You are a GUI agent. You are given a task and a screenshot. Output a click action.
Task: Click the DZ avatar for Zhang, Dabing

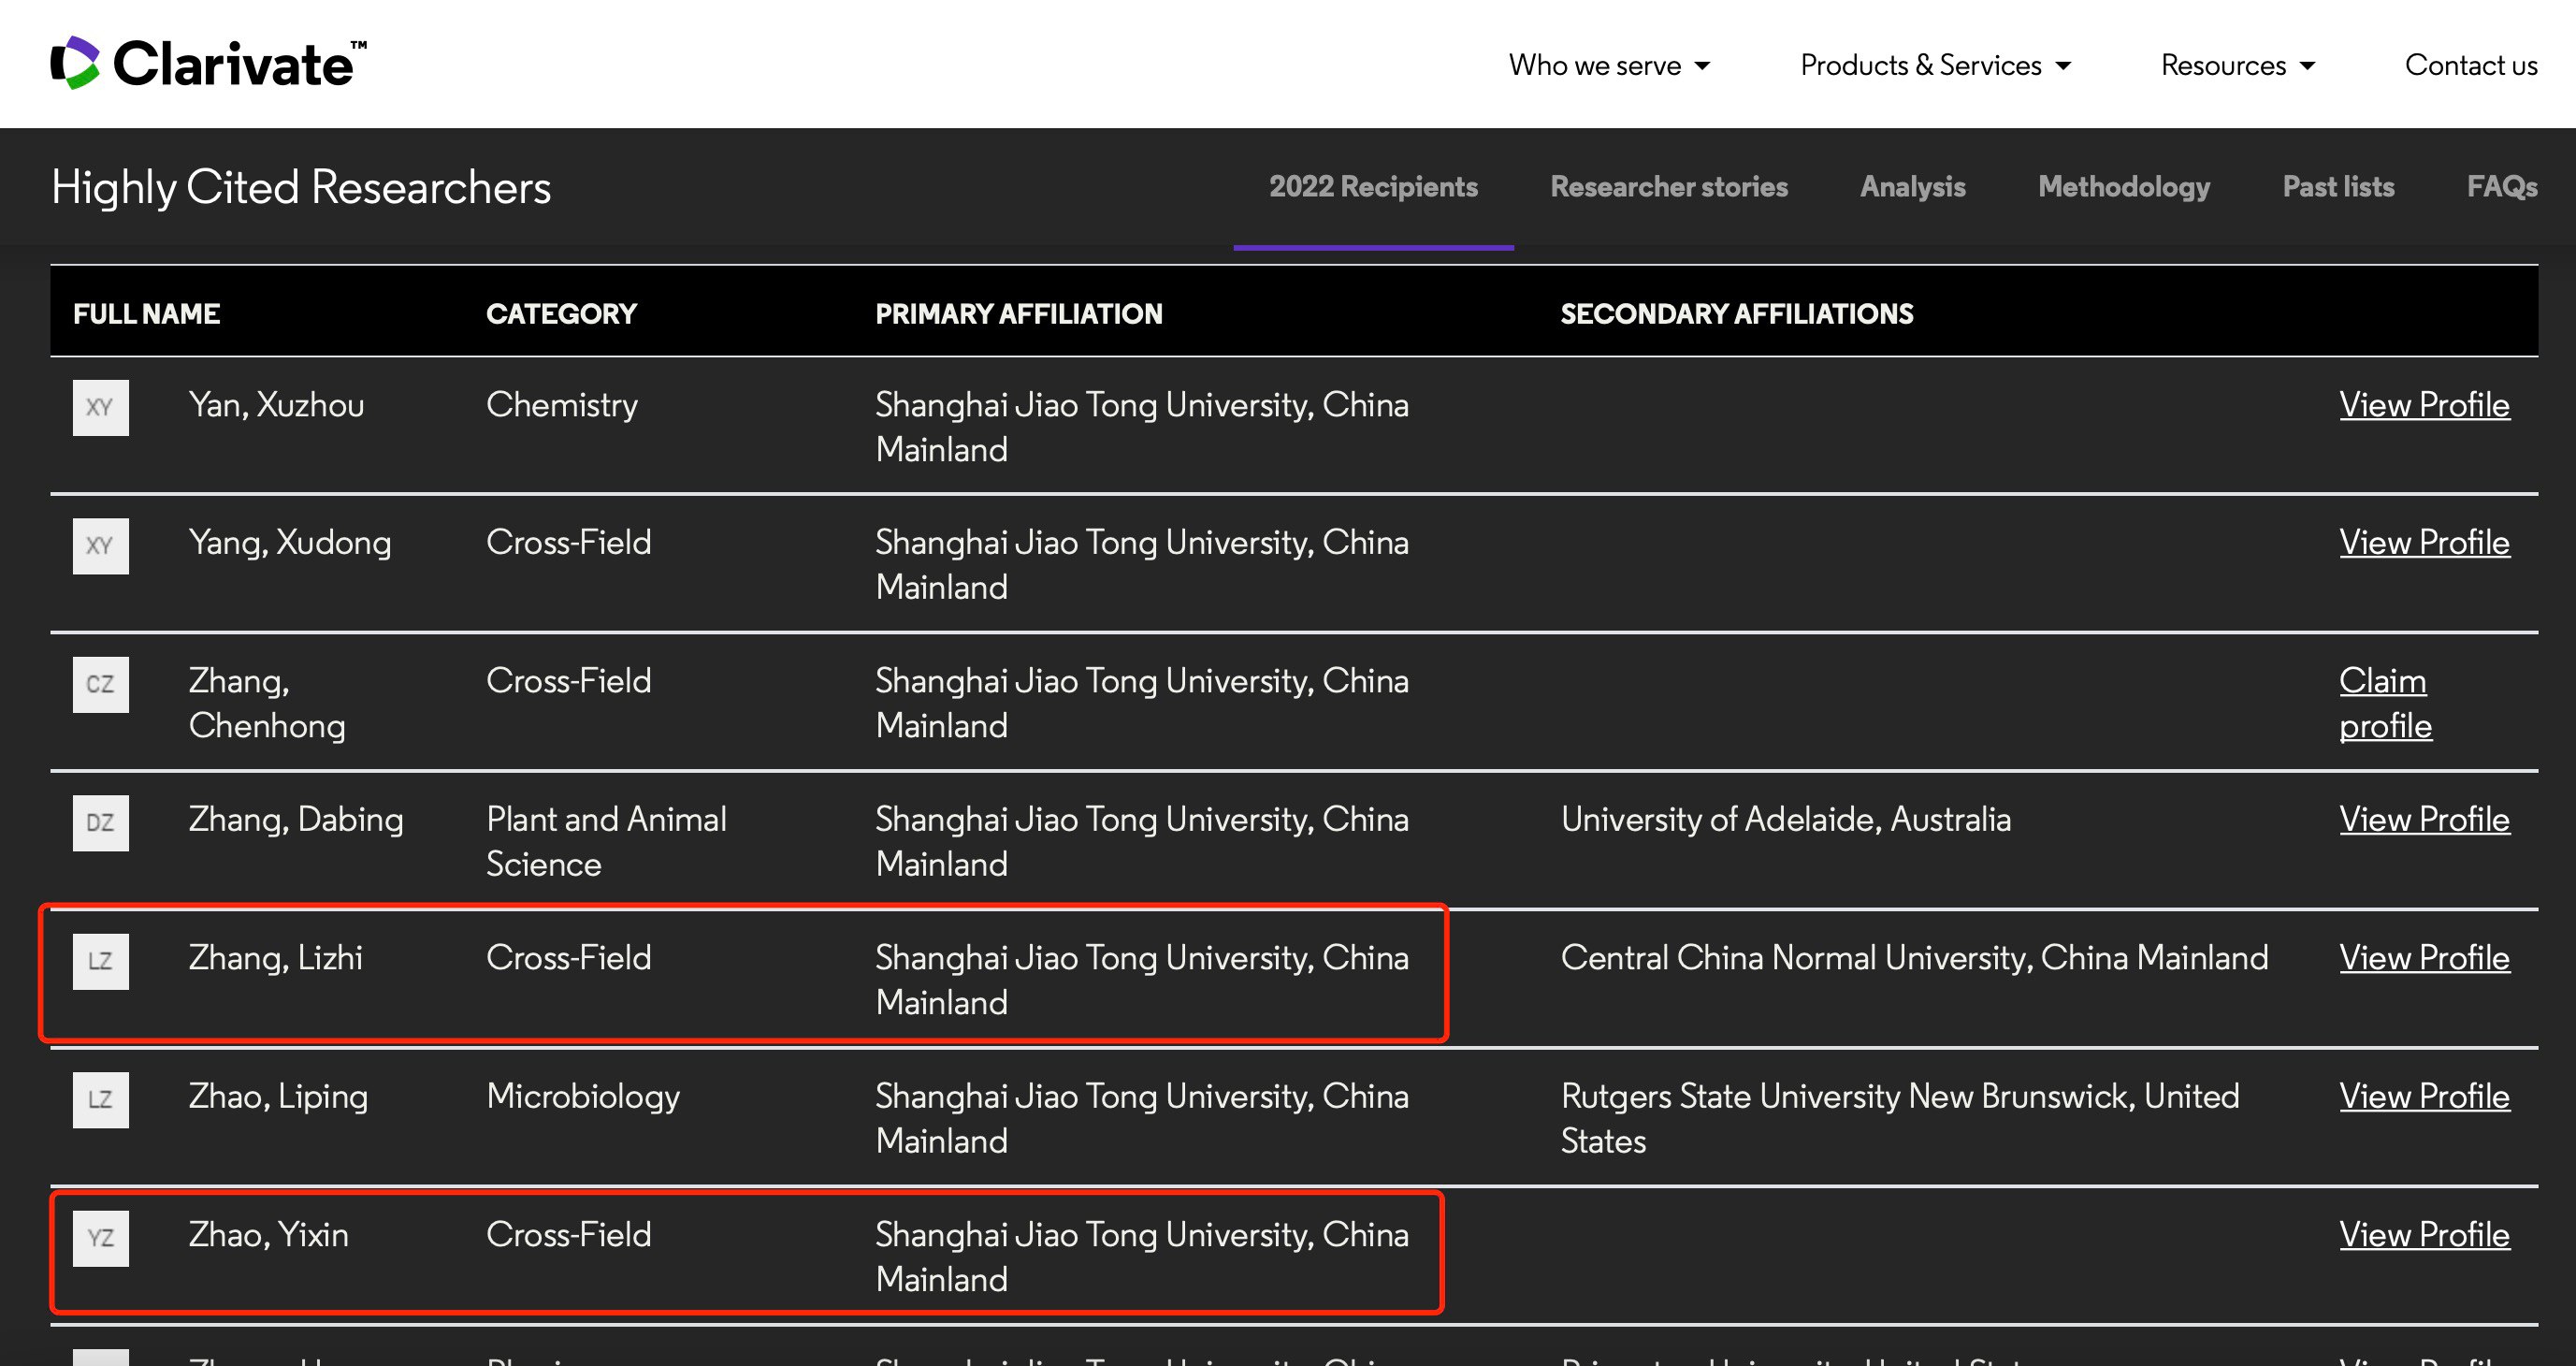tap(100, 822)
